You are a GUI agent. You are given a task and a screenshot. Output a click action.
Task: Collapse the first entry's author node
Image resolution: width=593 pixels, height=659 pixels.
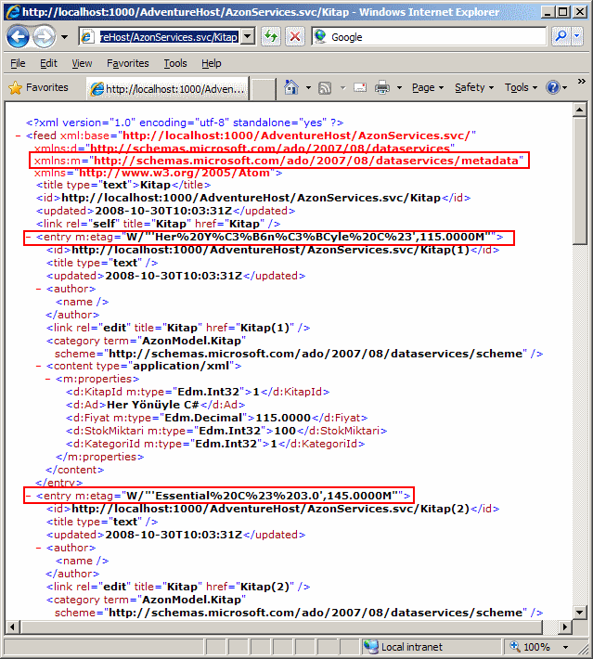coord(39,289)
